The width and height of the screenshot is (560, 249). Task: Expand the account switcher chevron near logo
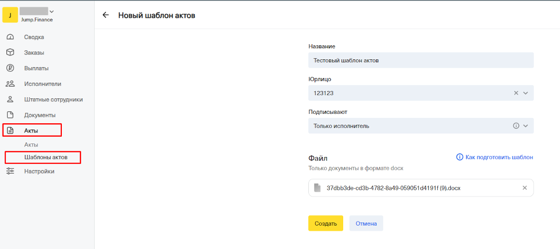click(51, 11)
